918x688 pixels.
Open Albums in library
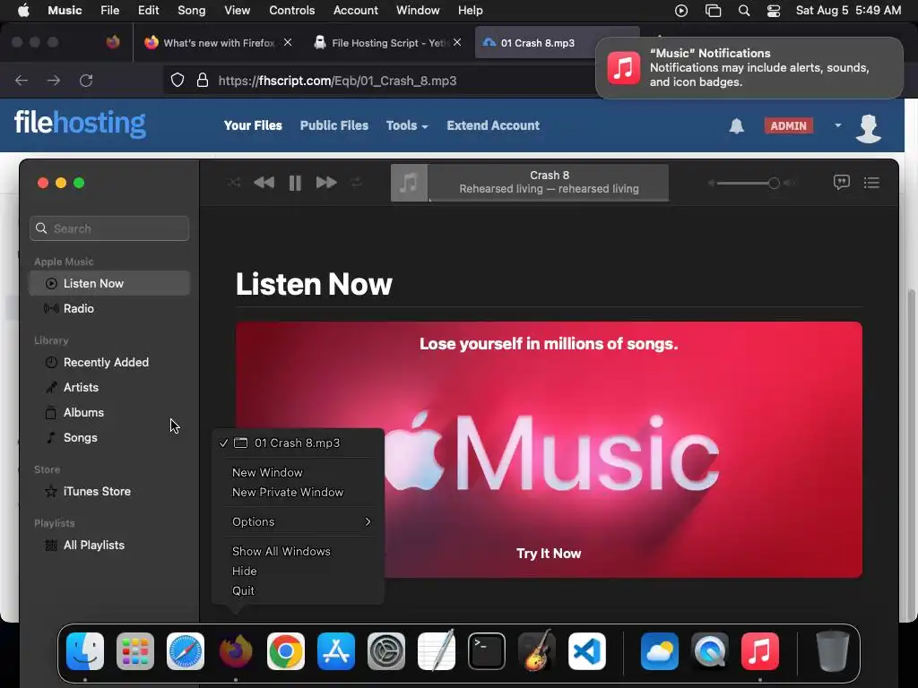pyautogui.click(x=109, y=412)
